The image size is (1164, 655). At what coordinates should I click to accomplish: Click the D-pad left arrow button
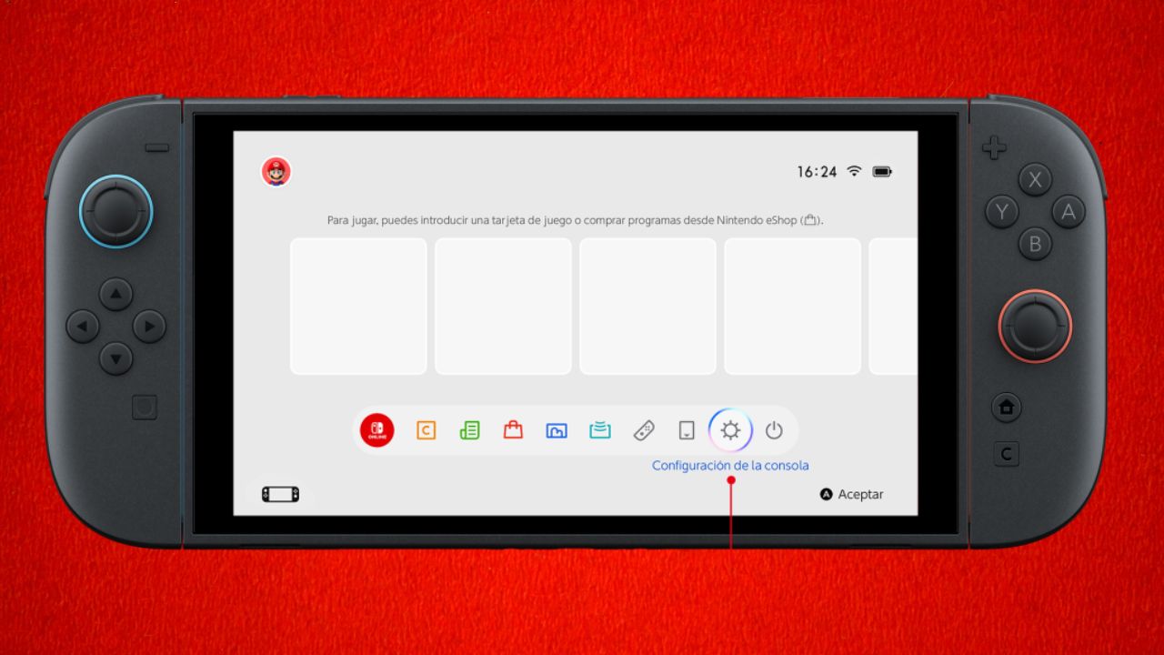click(x=83, y=326)
